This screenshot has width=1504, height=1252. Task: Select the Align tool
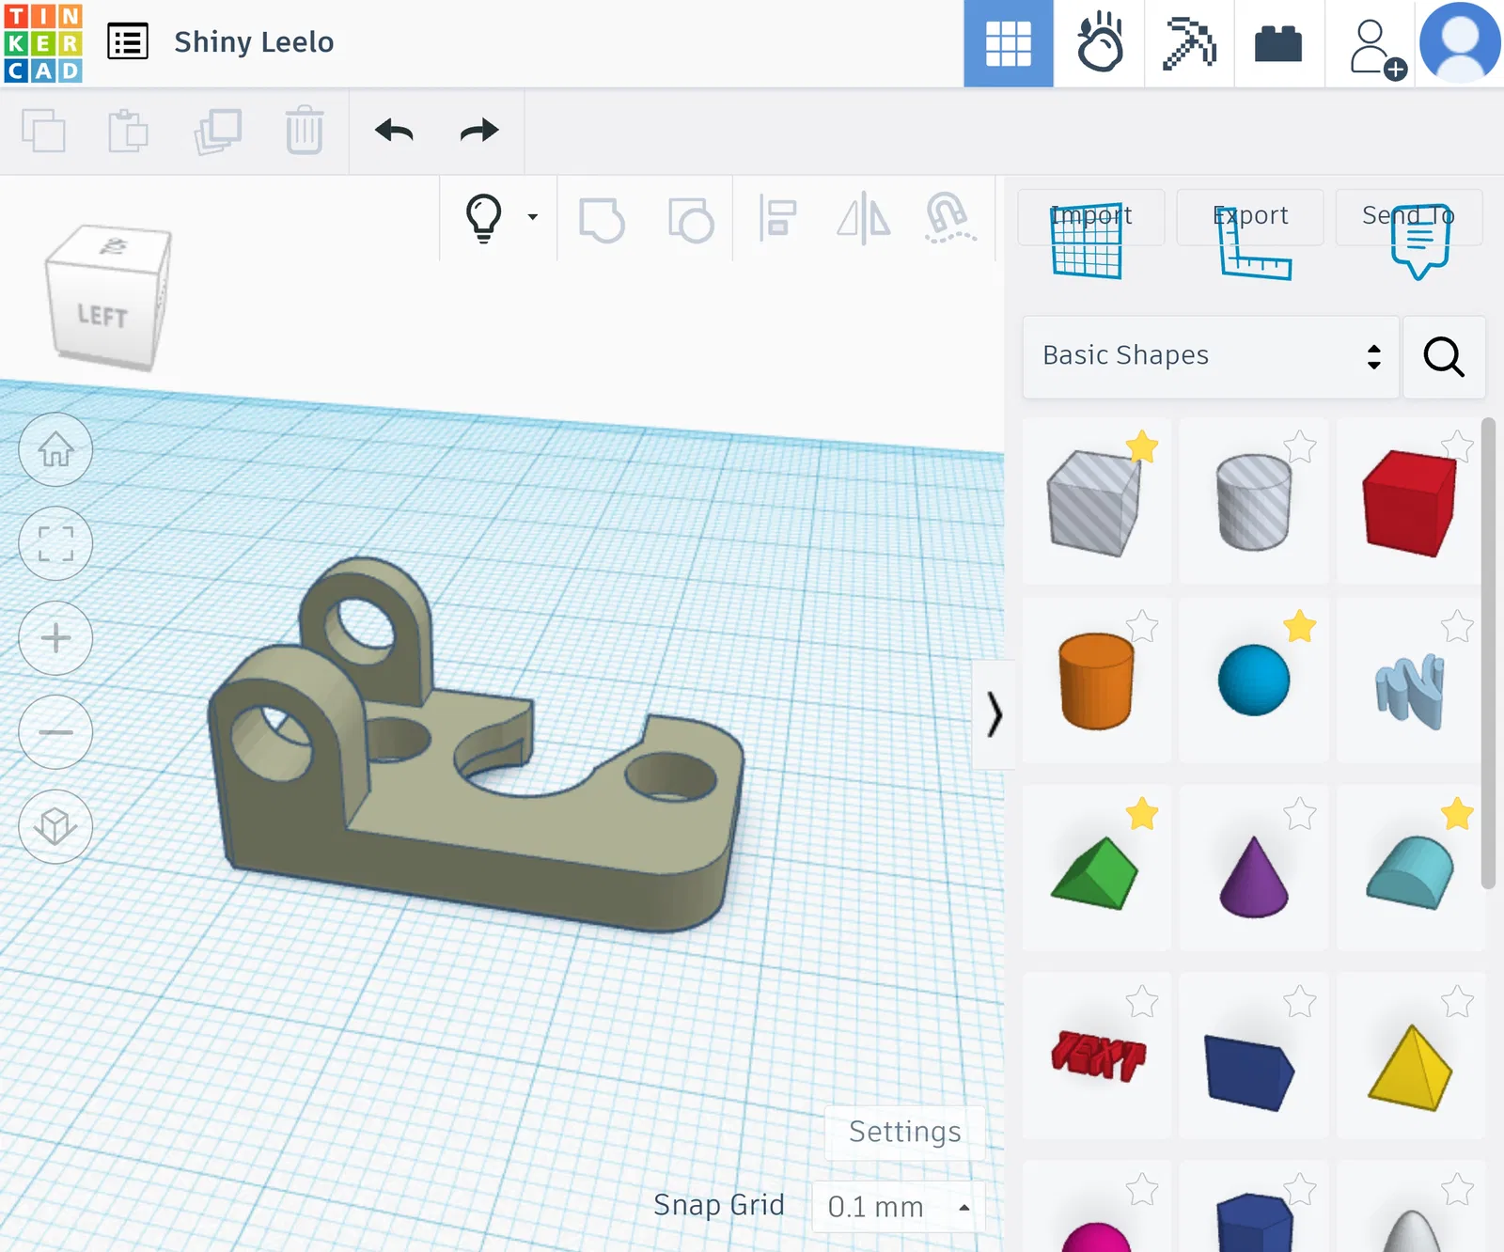coord(778,218)
